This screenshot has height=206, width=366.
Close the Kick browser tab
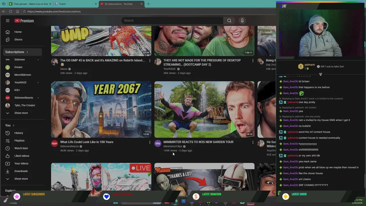pos(50,4)
